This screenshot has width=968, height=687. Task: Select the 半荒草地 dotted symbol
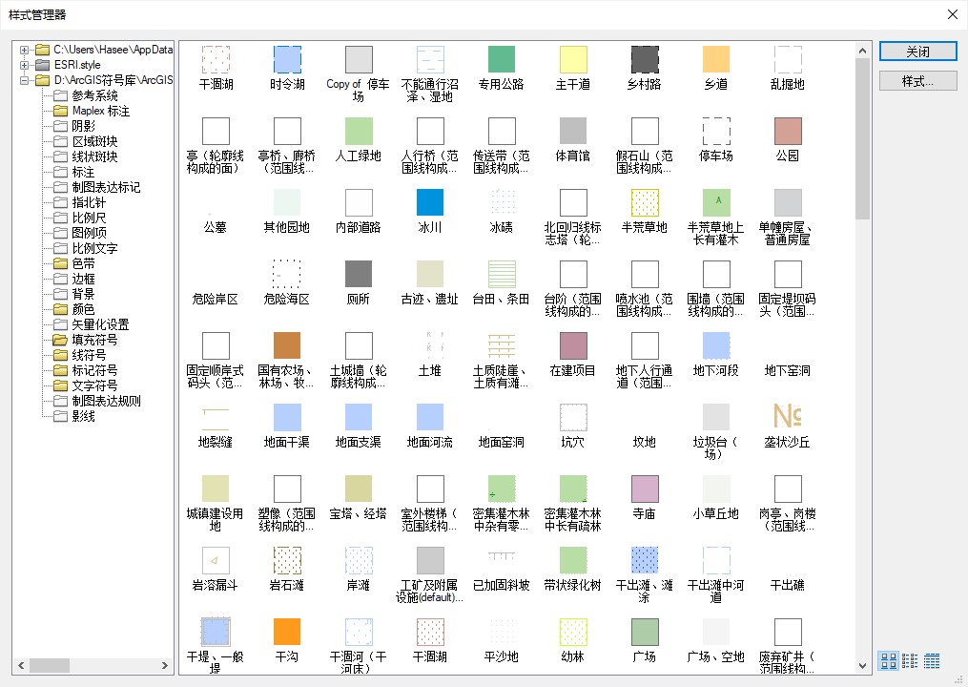[645, 202]
